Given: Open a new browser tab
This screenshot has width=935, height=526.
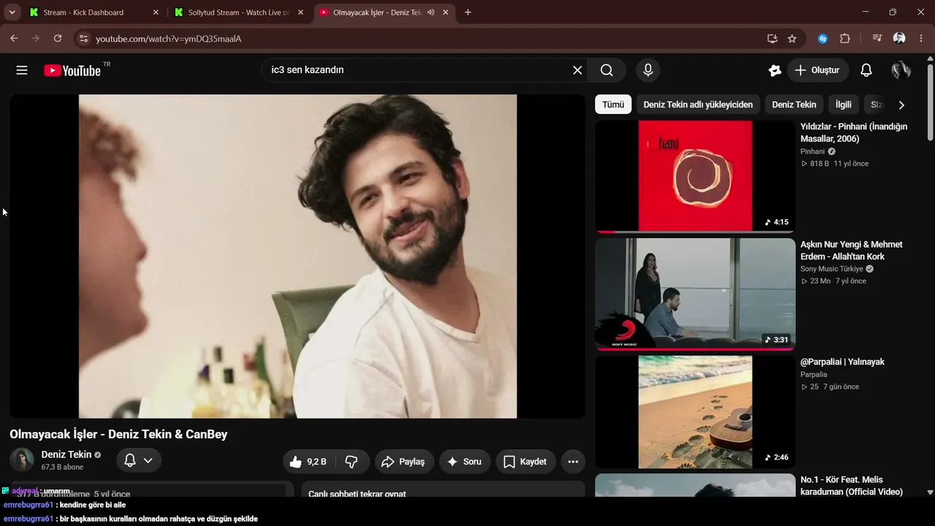Looking at the screenshot, I should tap(468, 12).
